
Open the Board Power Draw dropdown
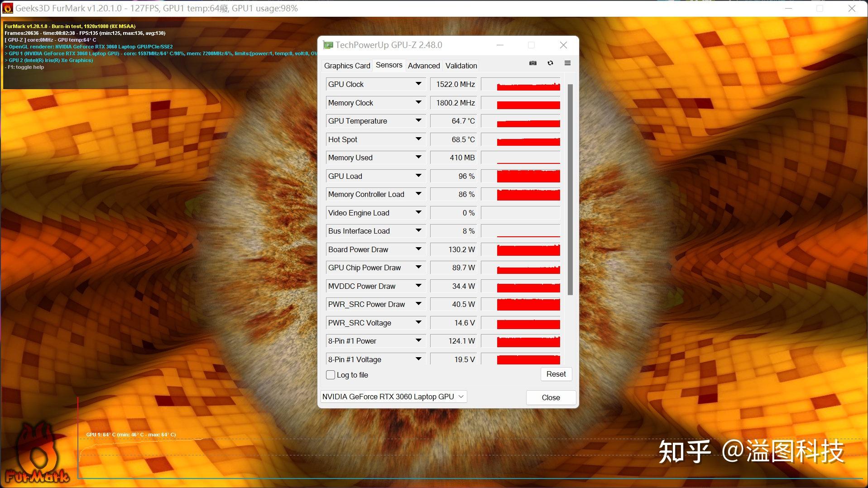418,249
